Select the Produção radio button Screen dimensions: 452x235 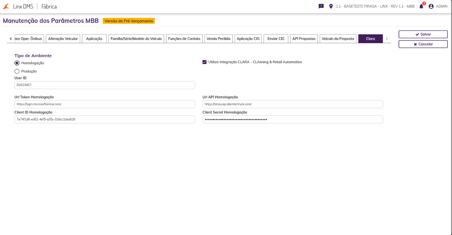[x=17, y=71]
